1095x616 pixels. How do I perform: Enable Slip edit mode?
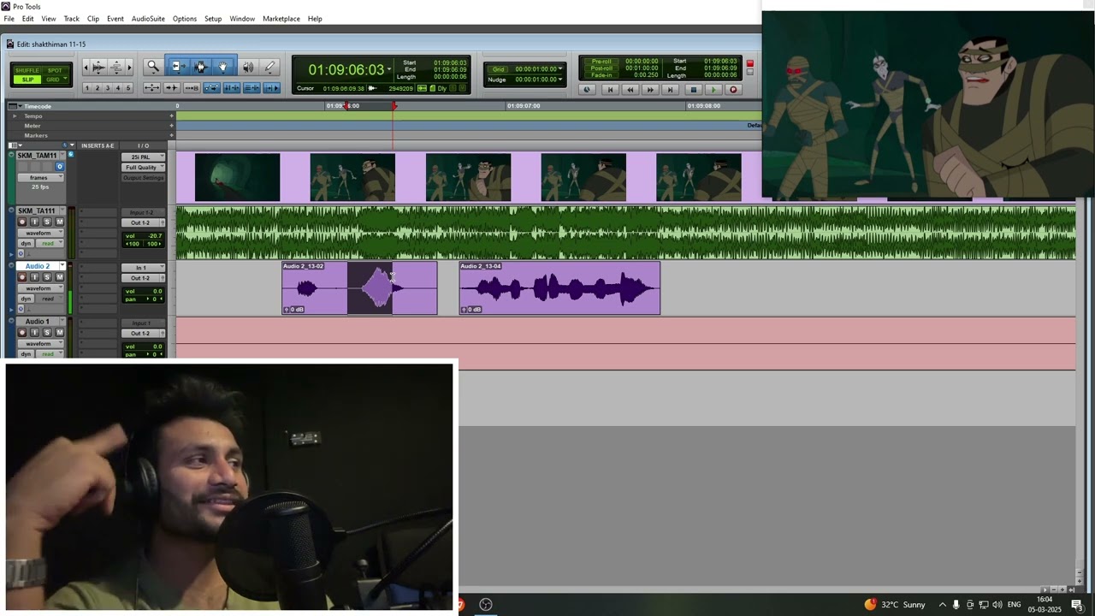tap(27, 80)
